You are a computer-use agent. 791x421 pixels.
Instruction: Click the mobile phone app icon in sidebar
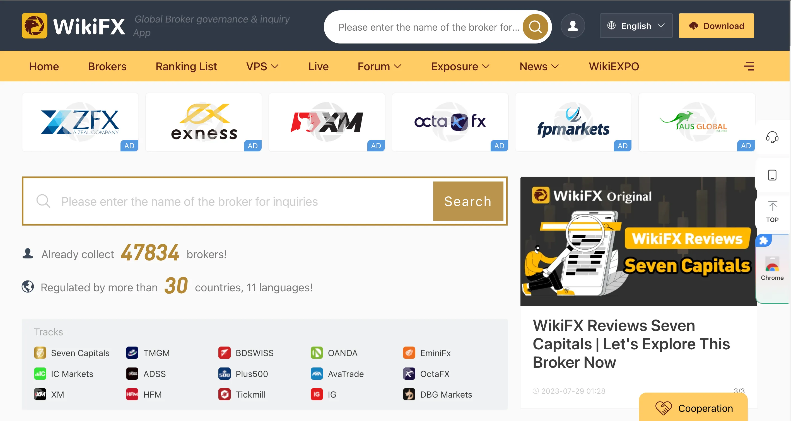[x=772, y=175]
